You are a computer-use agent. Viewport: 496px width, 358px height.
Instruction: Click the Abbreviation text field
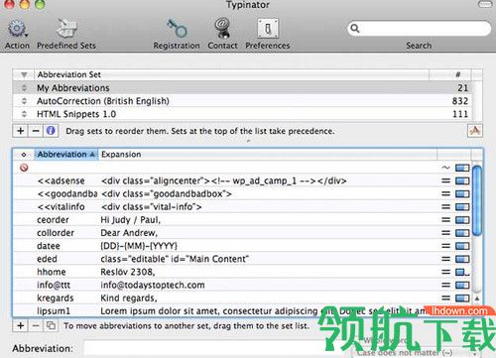coord(215,348)
